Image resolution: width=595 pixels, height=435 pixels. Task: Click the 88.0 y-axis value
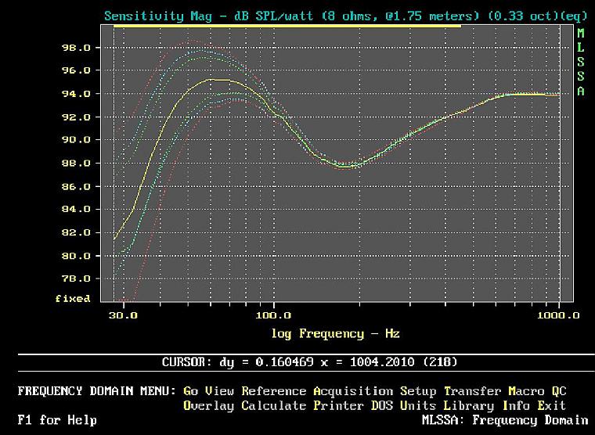pyautogui.click(x=76, y=163)
